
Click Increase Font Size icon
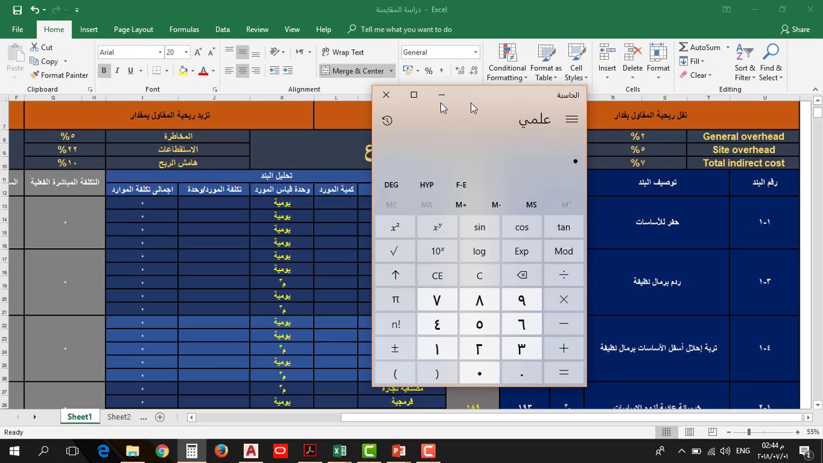point(198,52)
